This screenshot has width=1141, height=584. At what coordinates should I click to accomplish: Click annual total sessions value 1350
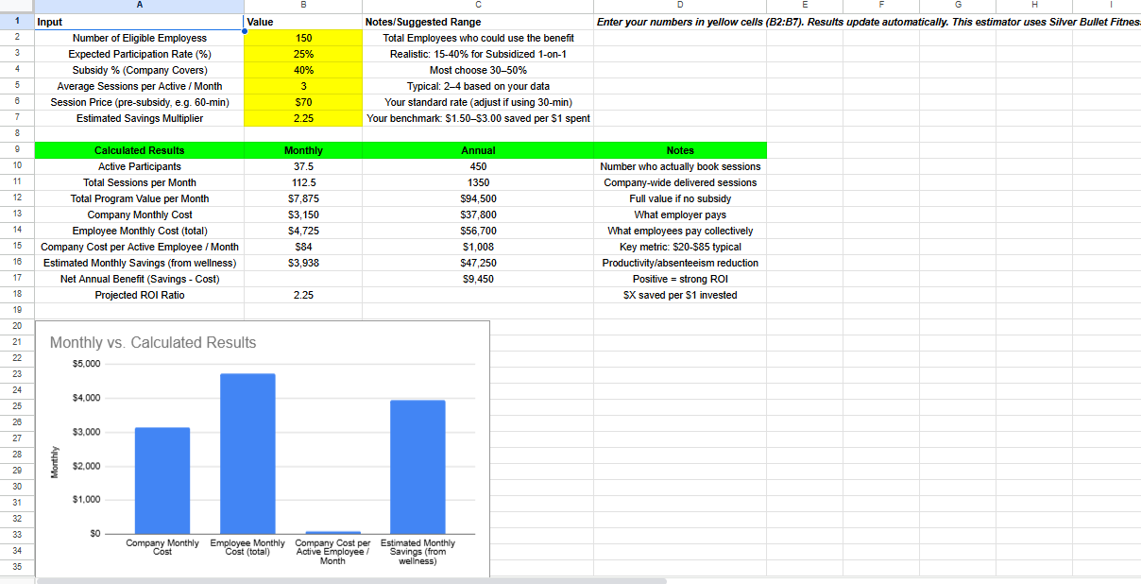pos(478,182)
